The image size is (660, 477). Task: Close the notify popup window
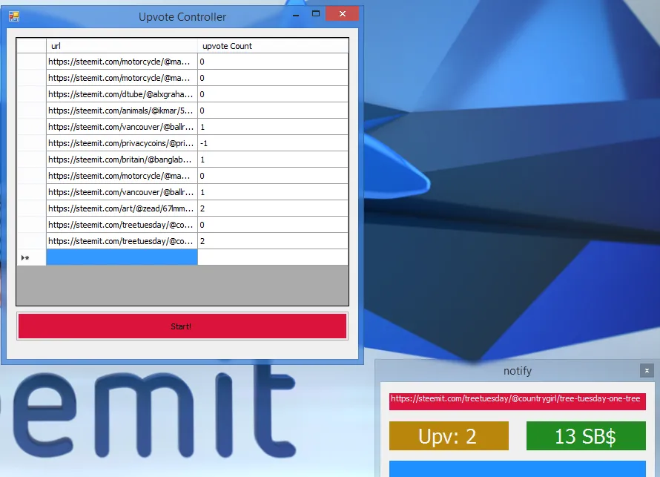pos(647,370)
